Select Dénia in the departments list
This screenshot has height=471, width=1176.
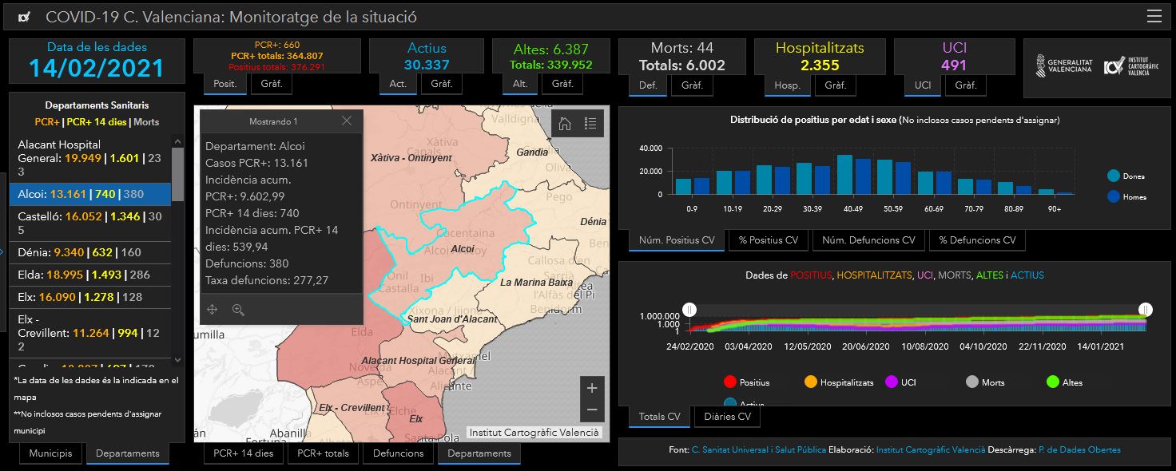pyautogui.click(x=89, y=252)
